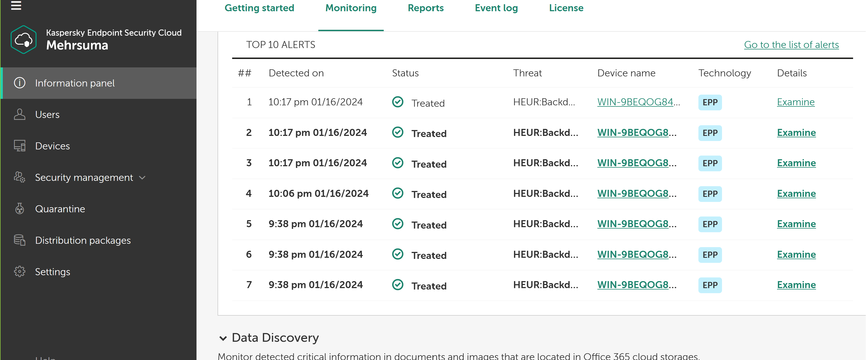
Task: Open Users via its person icon
Action: click(19, 114)
